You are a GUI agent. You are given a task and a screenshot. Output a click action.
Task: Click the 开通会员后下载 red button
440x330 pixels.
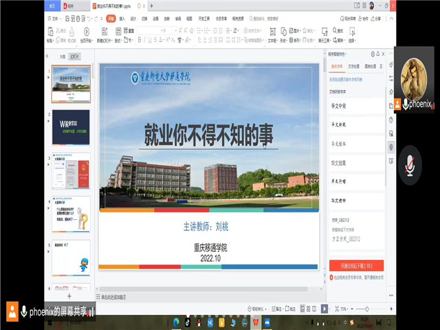pos(357,265)
